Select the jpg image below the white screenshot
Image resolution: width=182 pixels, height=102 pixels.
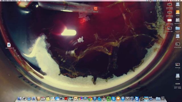point(169,28)
